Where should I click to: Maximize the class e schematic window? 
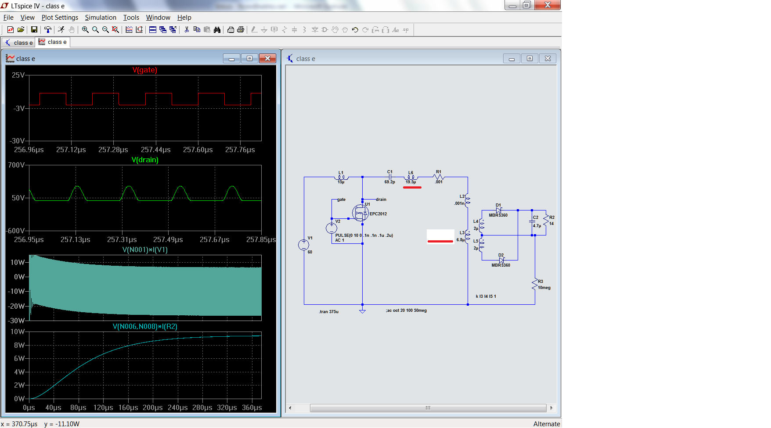pos(530,58)
